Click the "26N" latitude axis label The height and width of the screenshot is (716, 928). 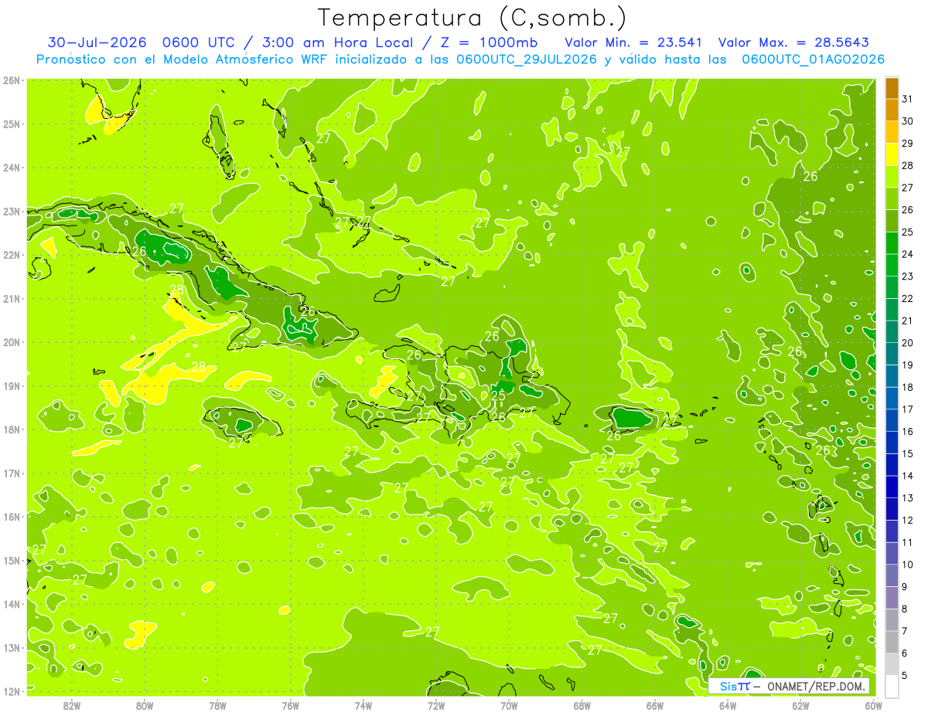[12, 80]
